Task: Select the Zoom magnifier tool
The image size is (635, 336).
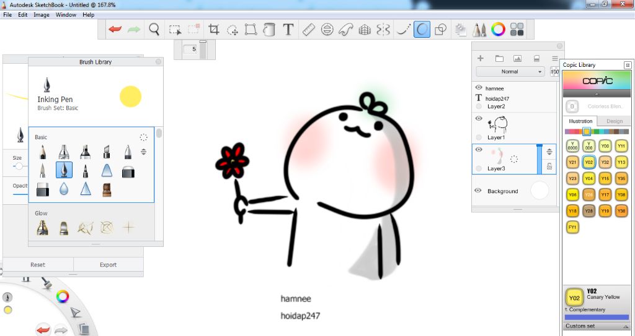Action: [154, 30]
